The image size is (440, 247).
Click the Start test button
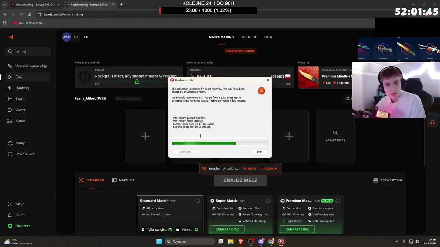185,152
